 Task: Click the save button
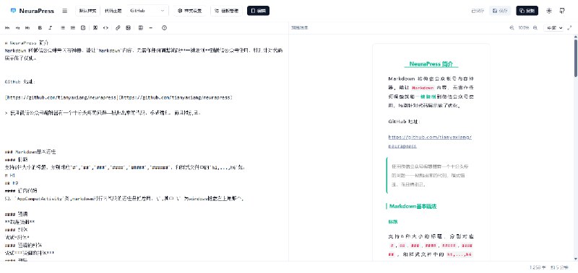pos(500,11)
